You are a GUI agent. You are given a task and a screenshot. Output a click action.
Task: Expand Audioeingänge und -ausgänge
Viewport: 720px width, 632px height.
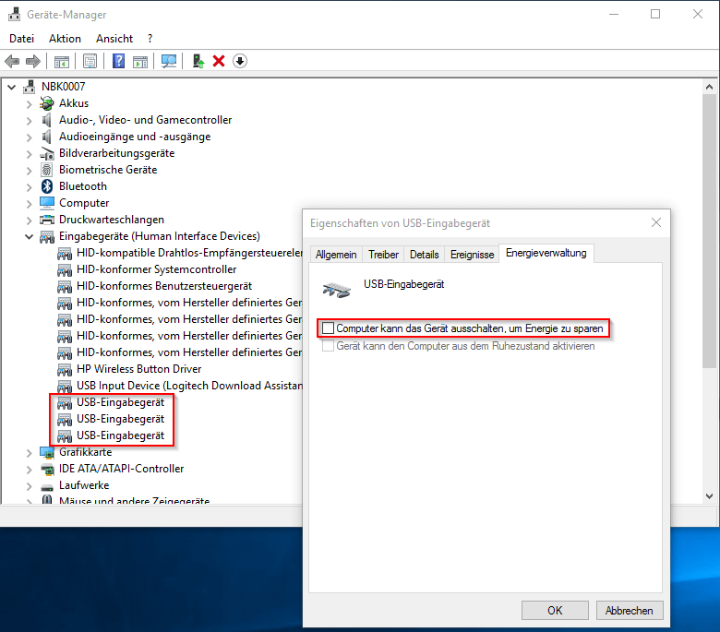(x=30, y=137)
